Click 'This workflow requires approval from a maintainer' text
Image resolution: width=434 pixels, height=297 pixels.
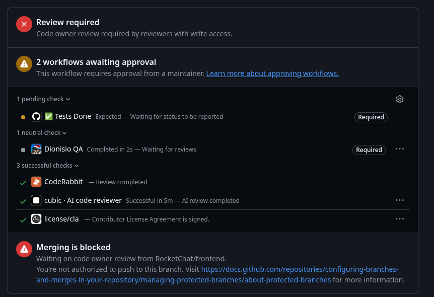(x=120, y=73)
